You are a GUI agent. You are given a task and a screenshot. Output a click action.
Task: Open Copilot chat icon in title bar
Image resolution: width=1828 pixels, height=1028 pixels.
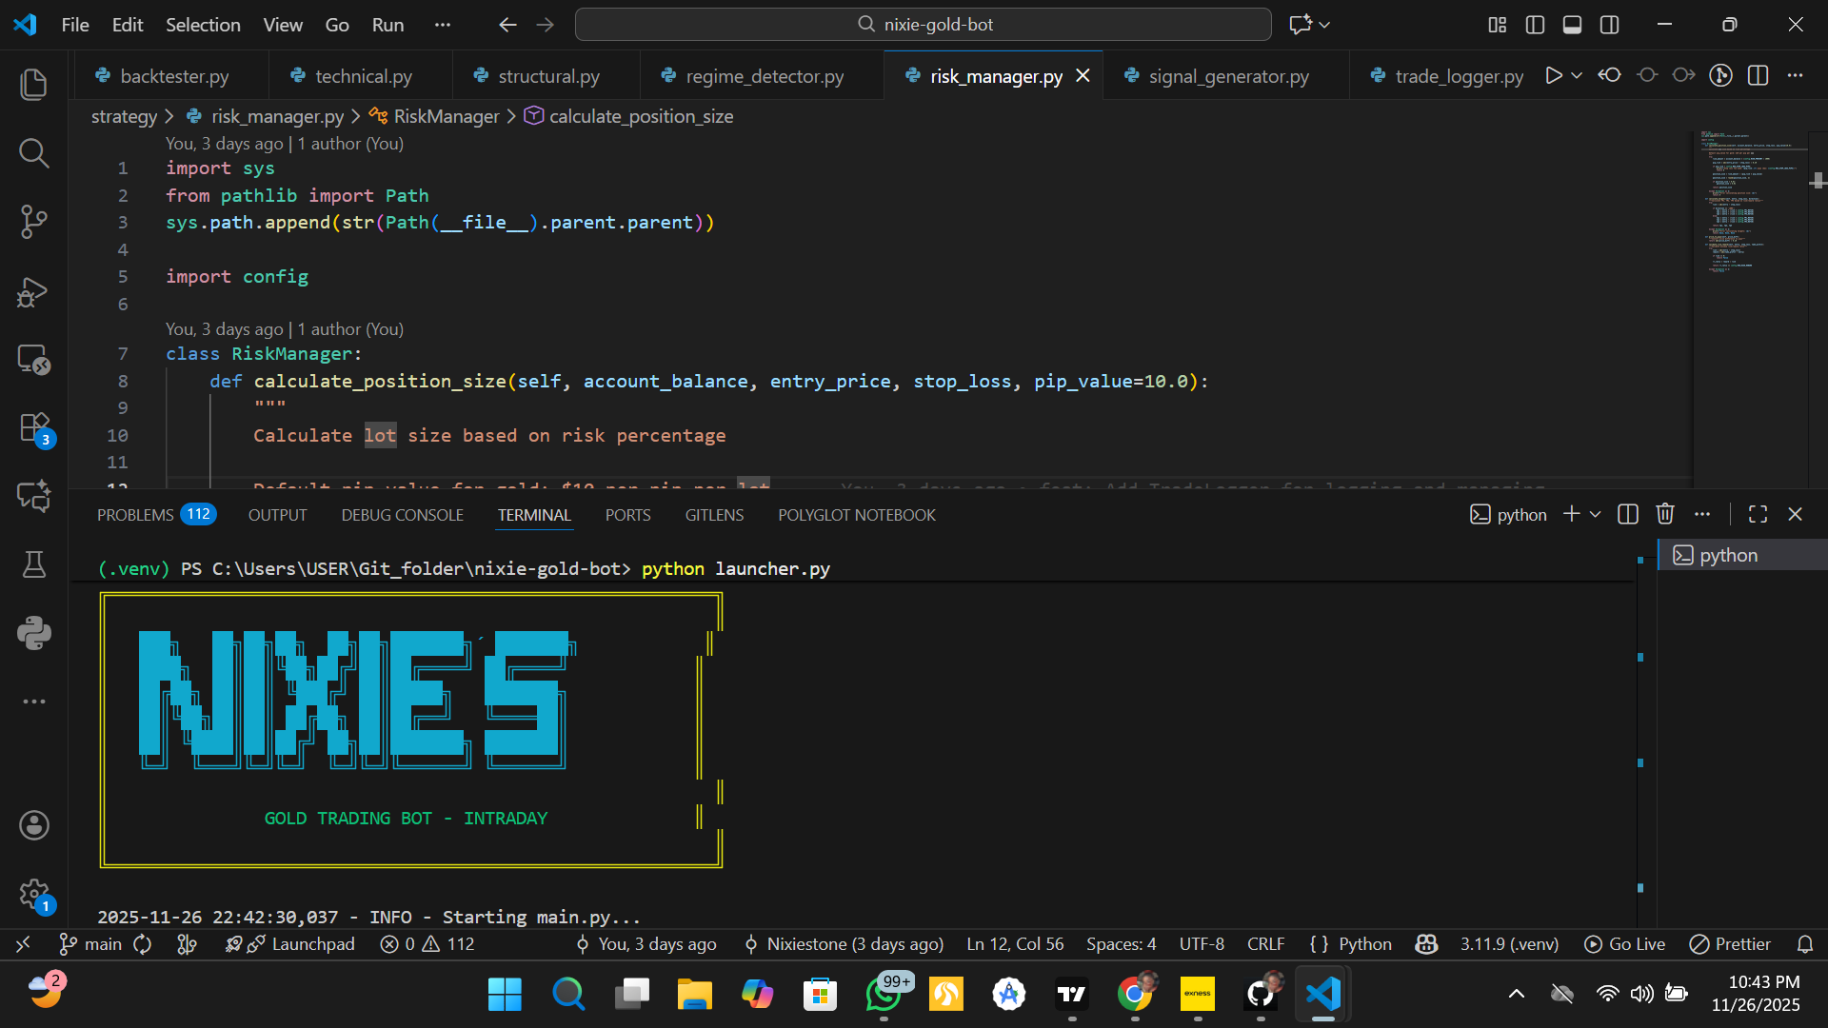[x=1301, y=25]
